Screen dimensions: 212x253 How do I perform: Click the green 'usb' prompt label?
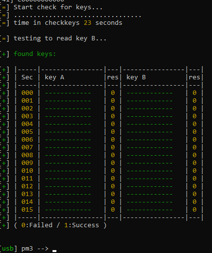pos(8,249)
